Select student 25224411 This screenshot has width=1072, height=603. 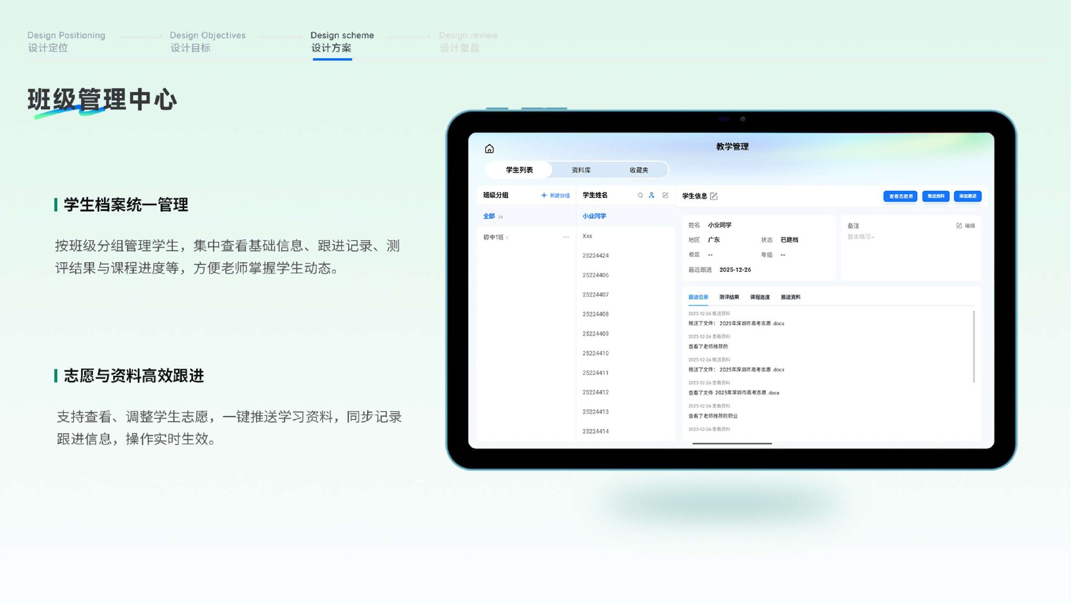pyautogui.click(x=626, y=373)
